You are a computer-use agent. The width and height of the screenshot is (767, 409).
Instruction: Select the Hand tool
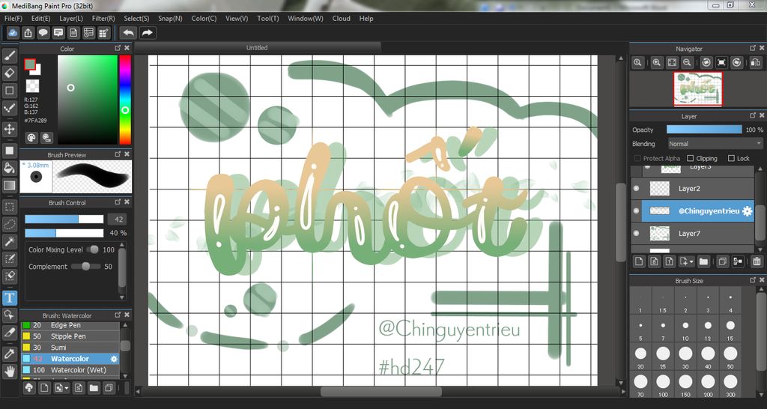9,372
